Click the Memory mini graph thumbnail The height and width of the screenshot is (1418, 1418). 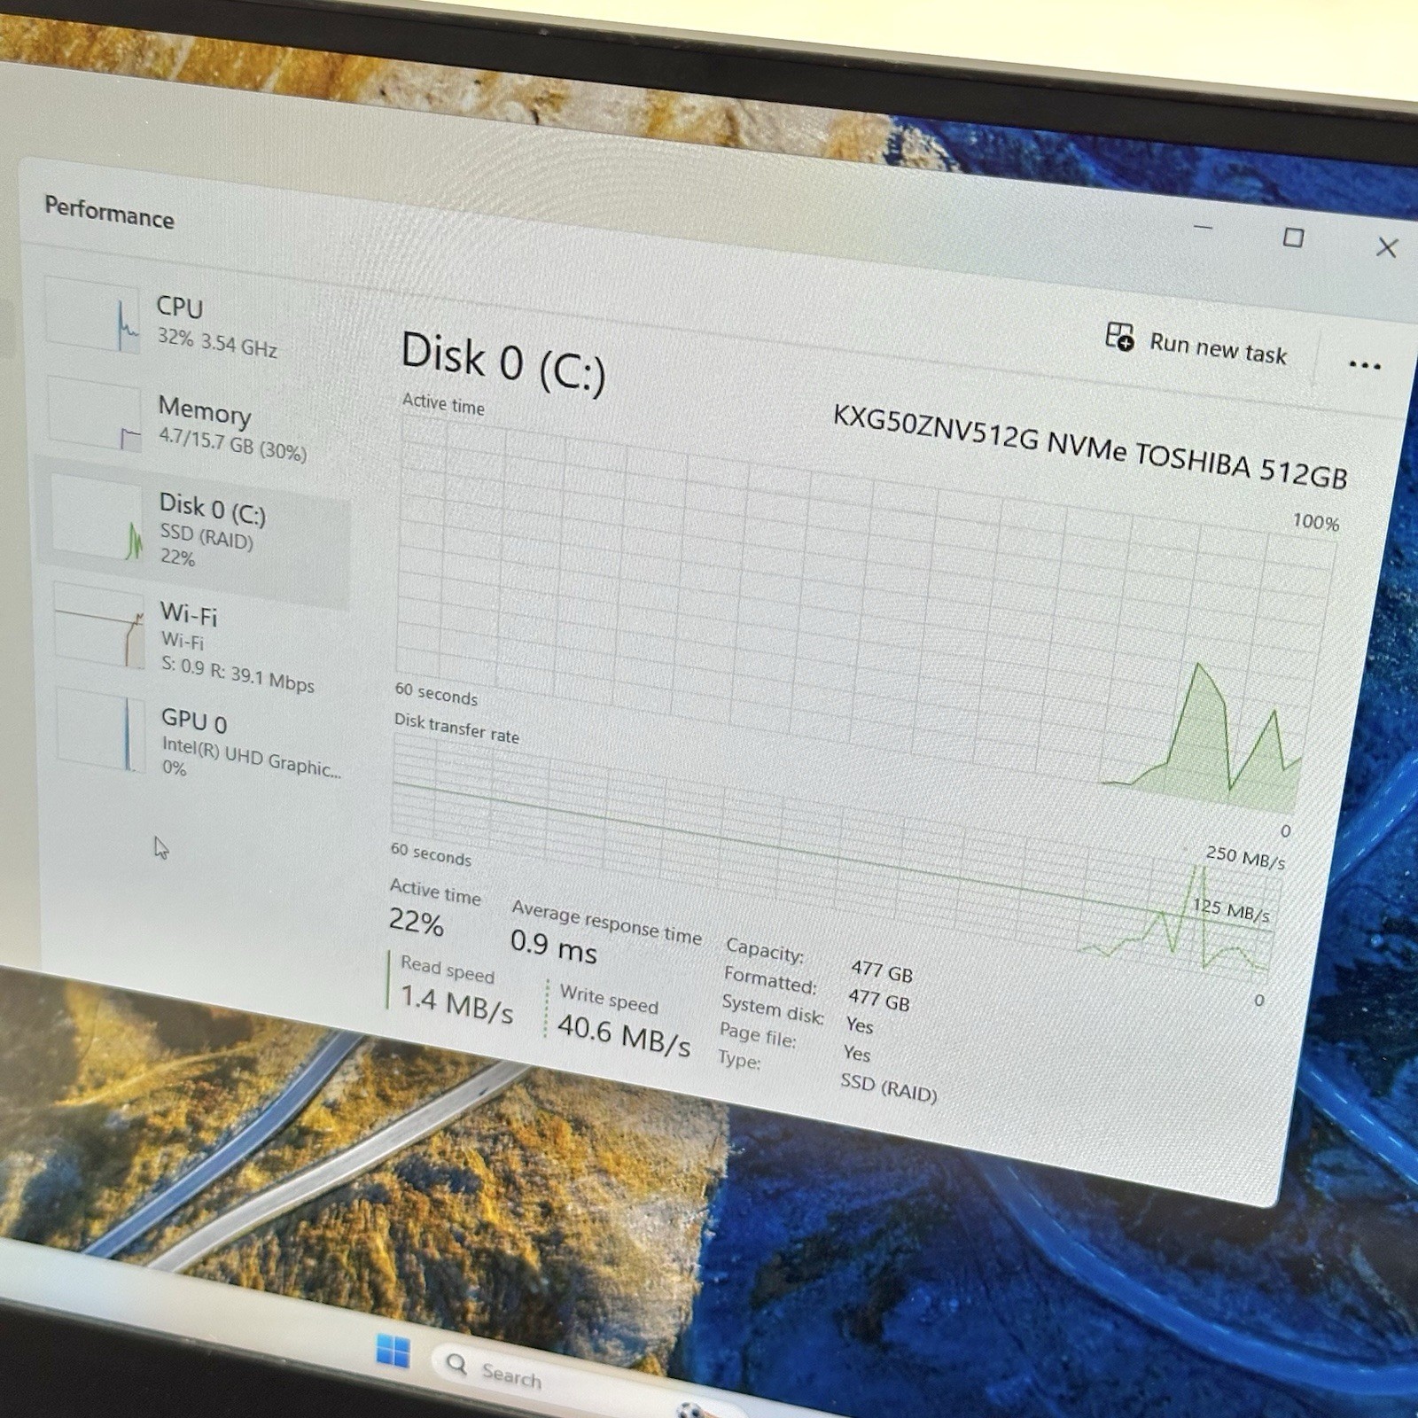tap(95, 413)
